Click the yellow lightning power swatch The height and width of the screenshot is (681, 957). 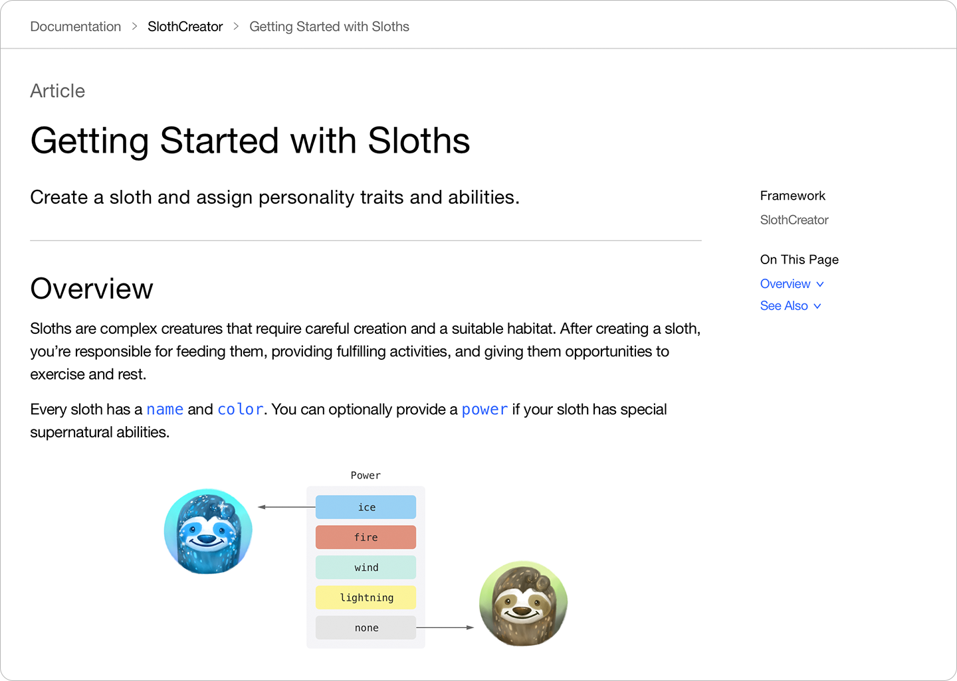[x=366, y=597]
